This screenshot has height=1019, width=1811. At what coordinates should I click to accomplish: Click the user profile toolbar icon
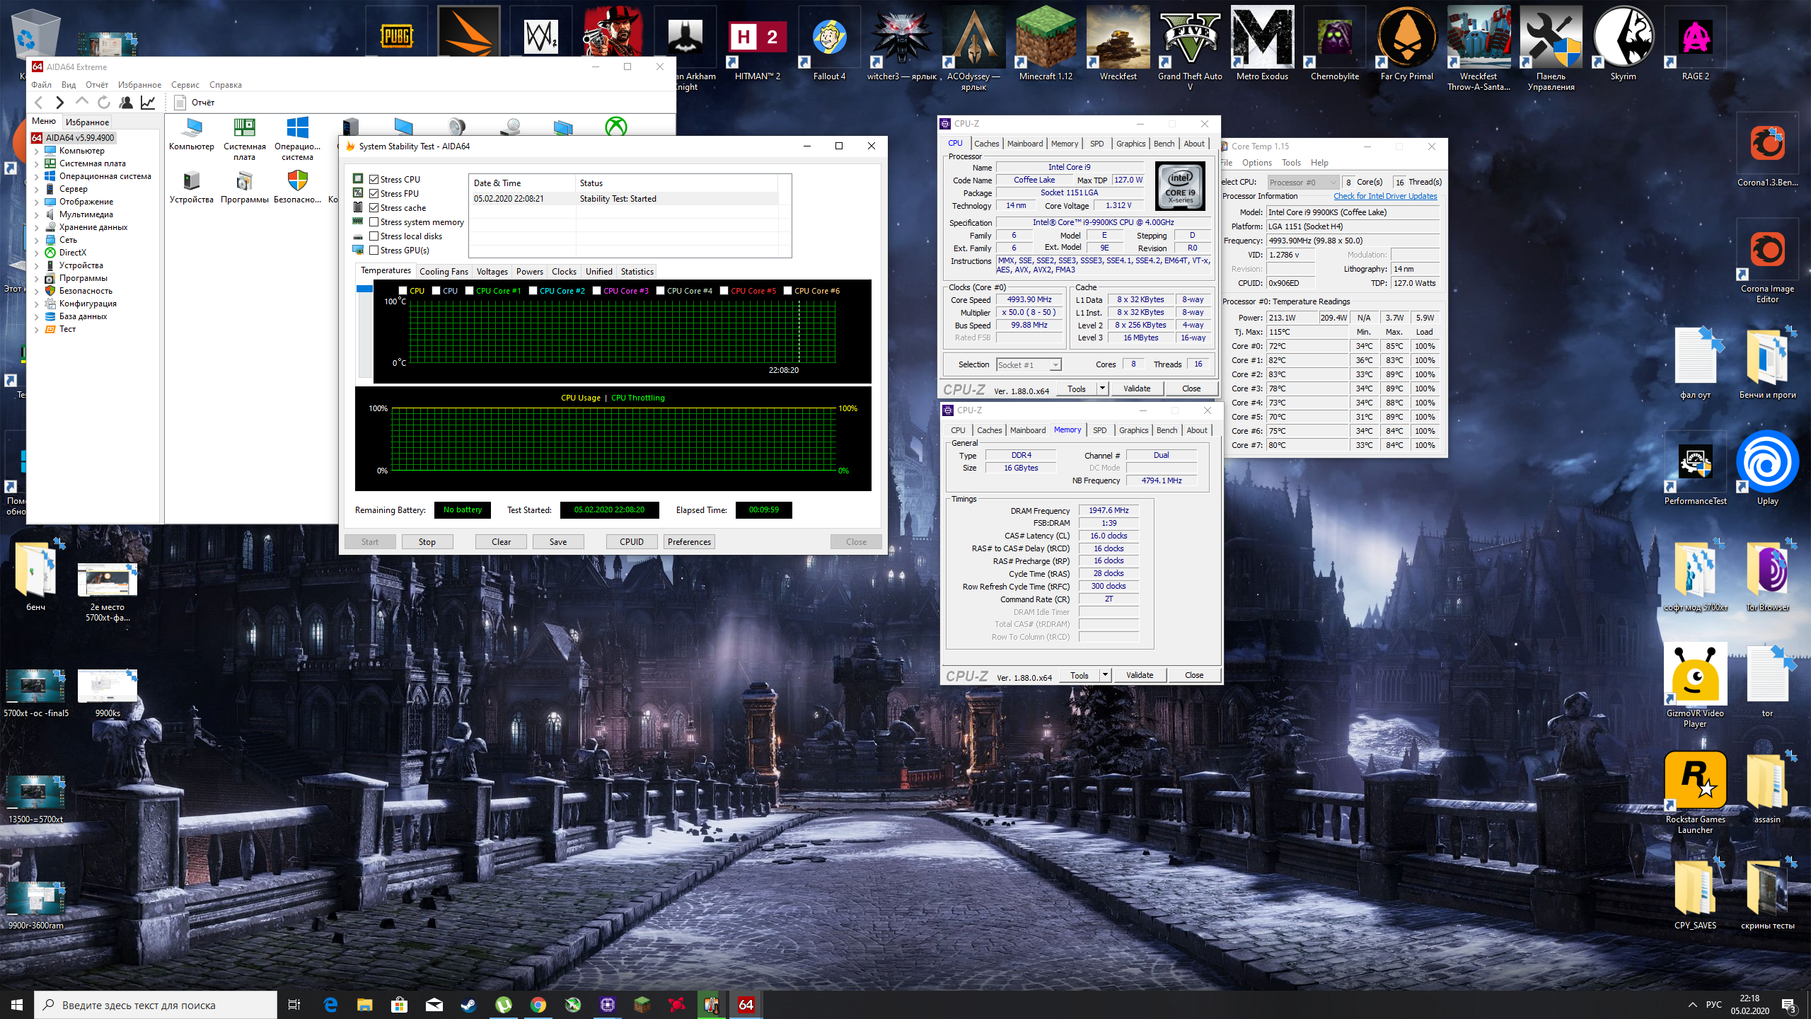coord(126,103)
